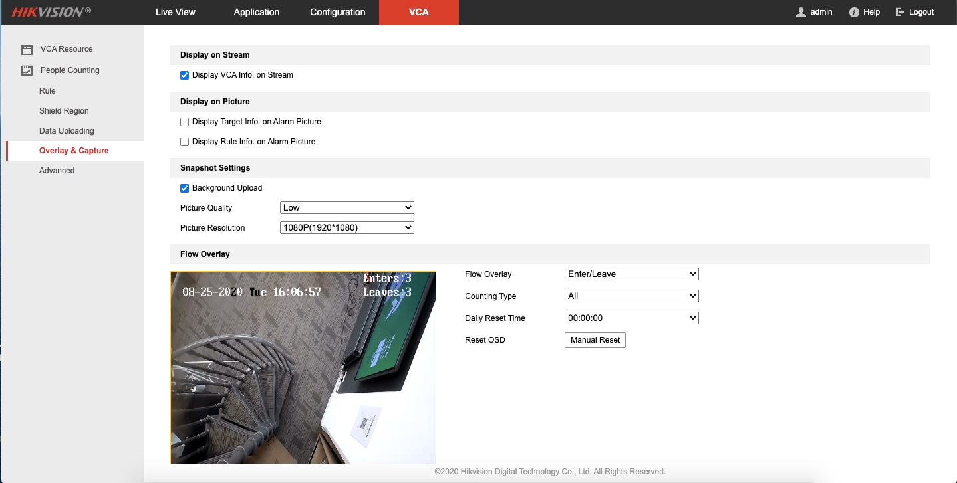The height and width of the screenshot is (483, 957).
Task: Enable Display Target Info. on Alarm Picture
Action: click(x=185, y=122)
